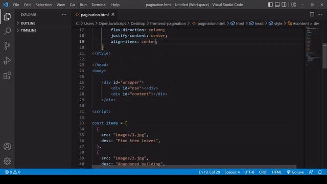327x184 pixels.
Task: Click Spaces: 4 indentation setting
Action: [232, 172]
